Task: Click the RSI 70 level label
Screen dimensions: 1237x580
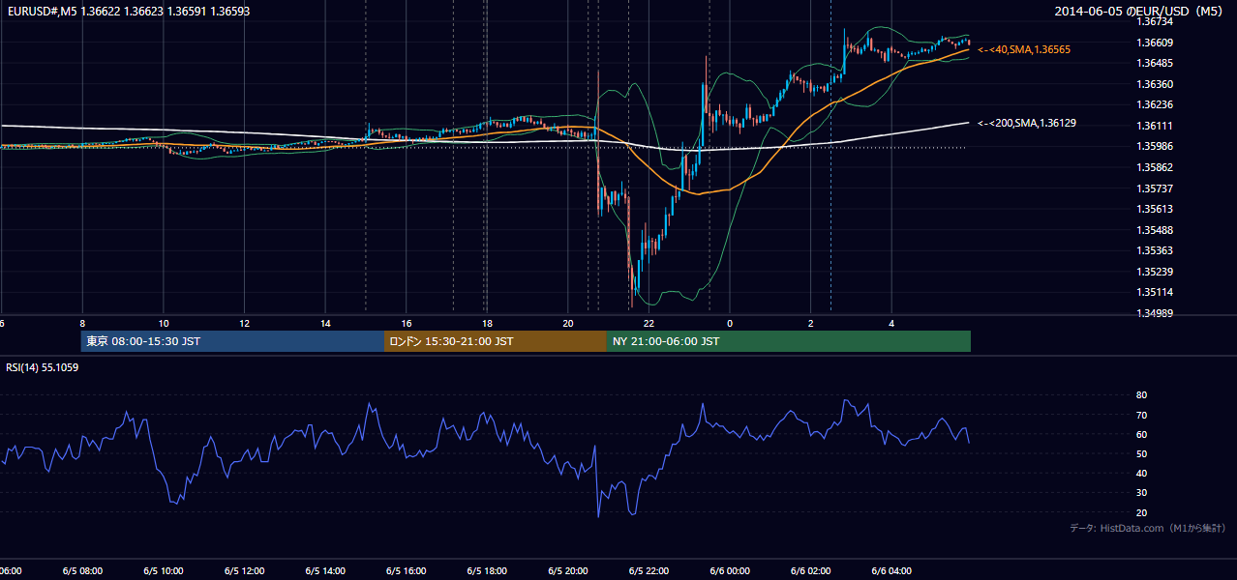Action: pos(1141,415)
